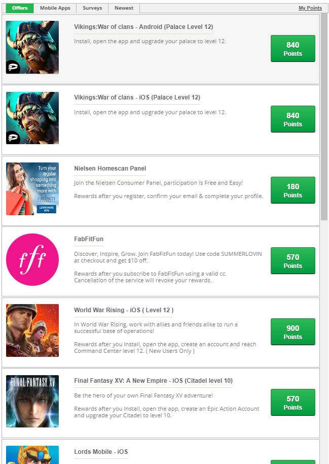Open the Nielsen Homescan Panel title
Screen dimensions: 329x464
pyautogui.click(x=110, y=169)
